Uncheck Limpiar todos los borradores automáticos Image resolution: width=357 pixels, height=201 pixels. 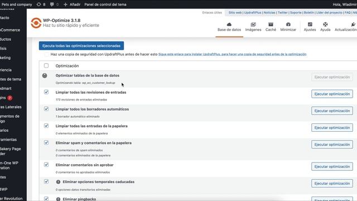click(46, 109)
